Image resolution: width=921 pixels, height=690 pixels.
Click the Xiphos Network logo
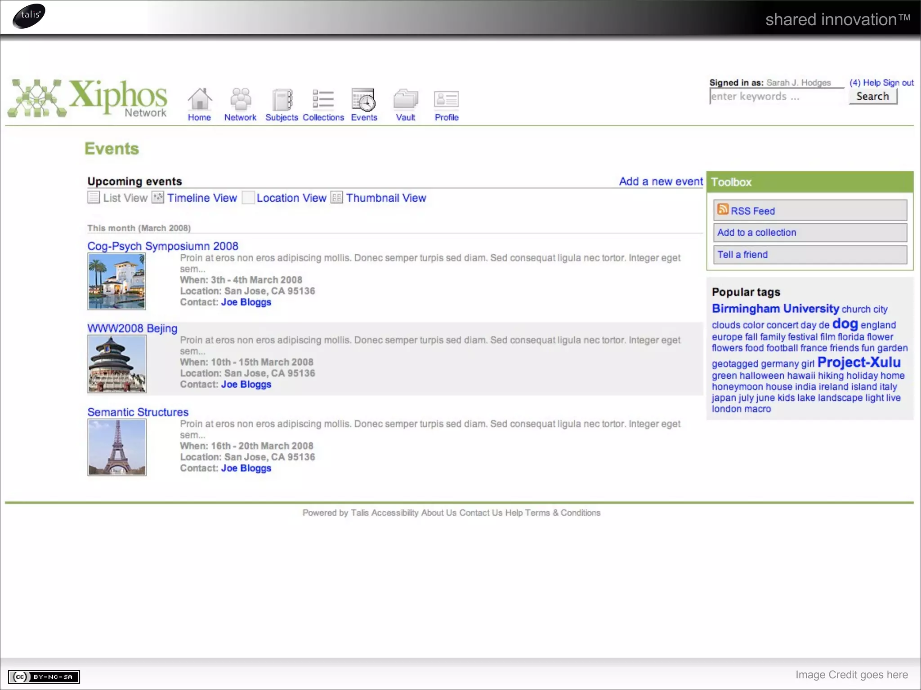coord(88,98)
